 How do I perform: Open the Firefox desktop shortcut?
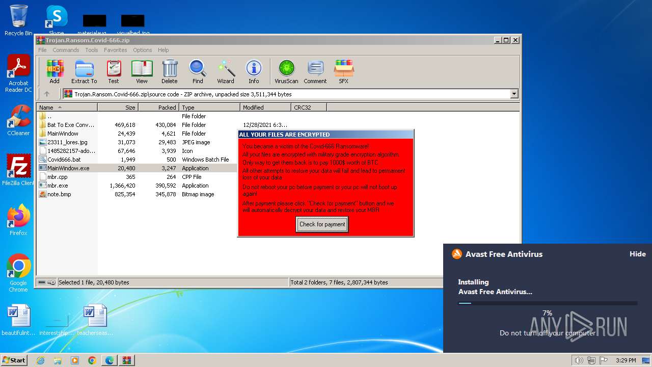point(18,220)
